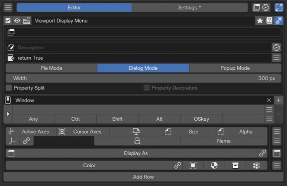Click the star favorite icon

(x=260, y=21)
